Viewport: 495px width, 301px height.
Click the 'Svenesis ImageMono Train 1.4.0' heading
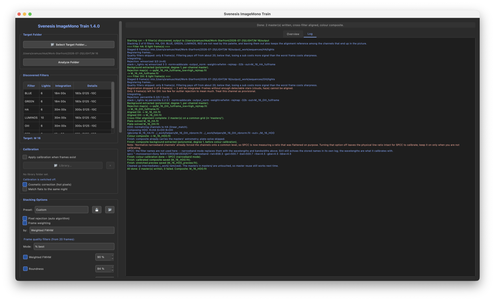tap(69, 26)
